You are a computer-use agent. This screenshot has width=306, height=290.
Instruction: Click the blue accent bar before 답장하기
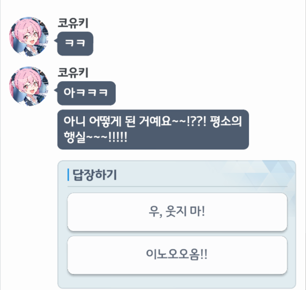(68, 175)
